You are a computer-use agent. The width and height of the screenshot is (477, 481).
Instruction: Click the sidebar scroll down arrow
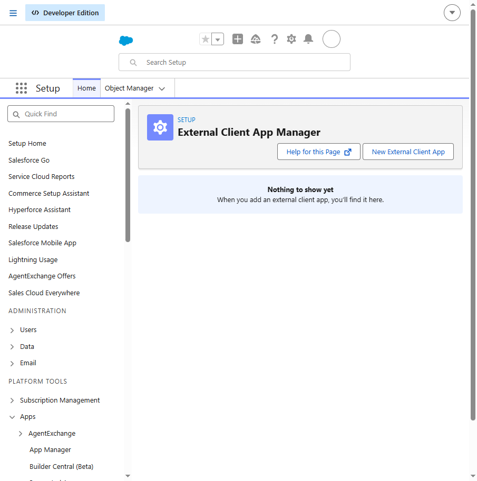point(128,476)
